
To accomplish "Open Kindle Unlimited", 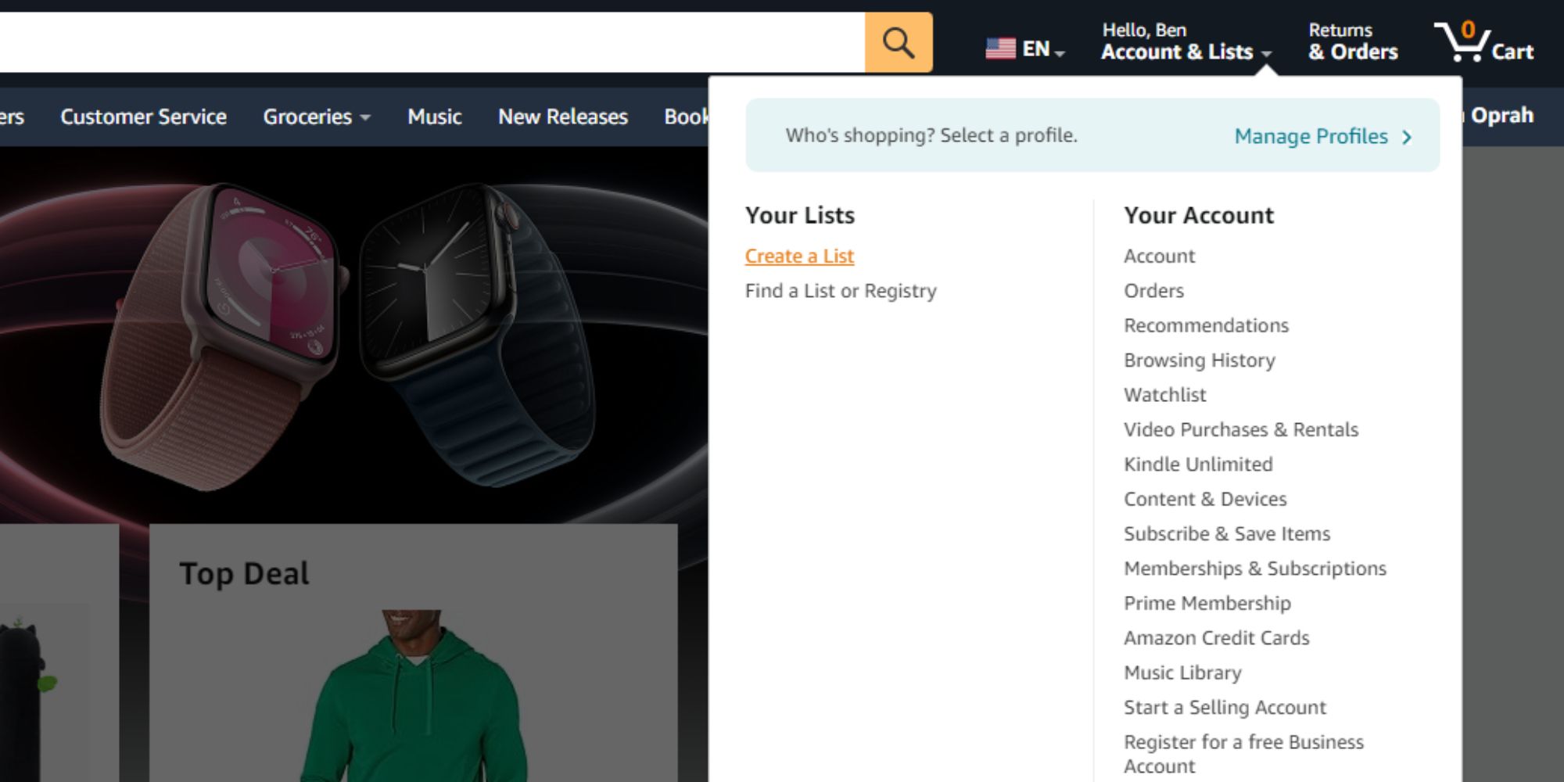I will pos(1197,464).
